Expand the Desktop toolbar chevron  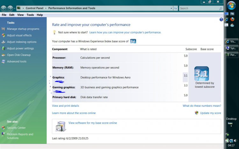[x=231, y=126]
